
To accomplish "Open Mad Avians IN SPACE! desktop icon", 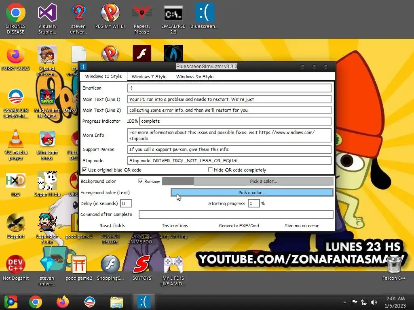I will pyautogui.click(x=47, y=103).
